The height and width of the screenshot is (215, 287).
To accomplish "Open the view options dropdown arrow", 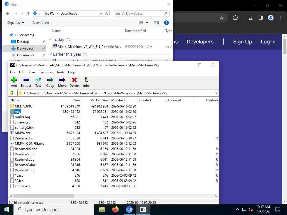I will [147, 23].
